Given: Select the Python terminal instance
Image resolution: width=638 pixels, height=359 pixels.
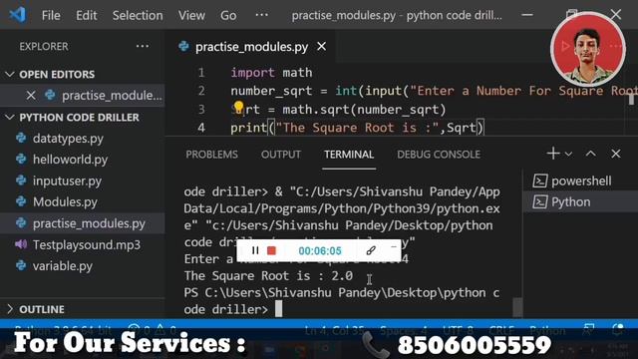Looking at the screenshot, I should [x=580, y=201].
